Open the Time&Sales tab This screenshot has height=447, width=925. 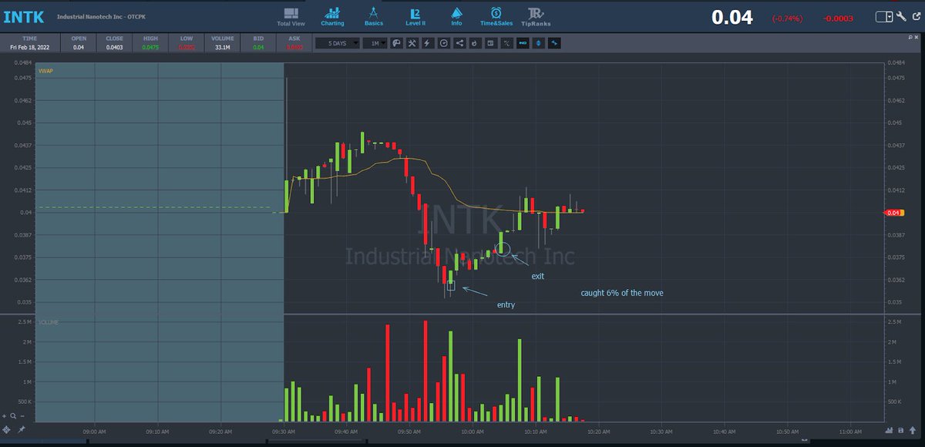(496, 17)
